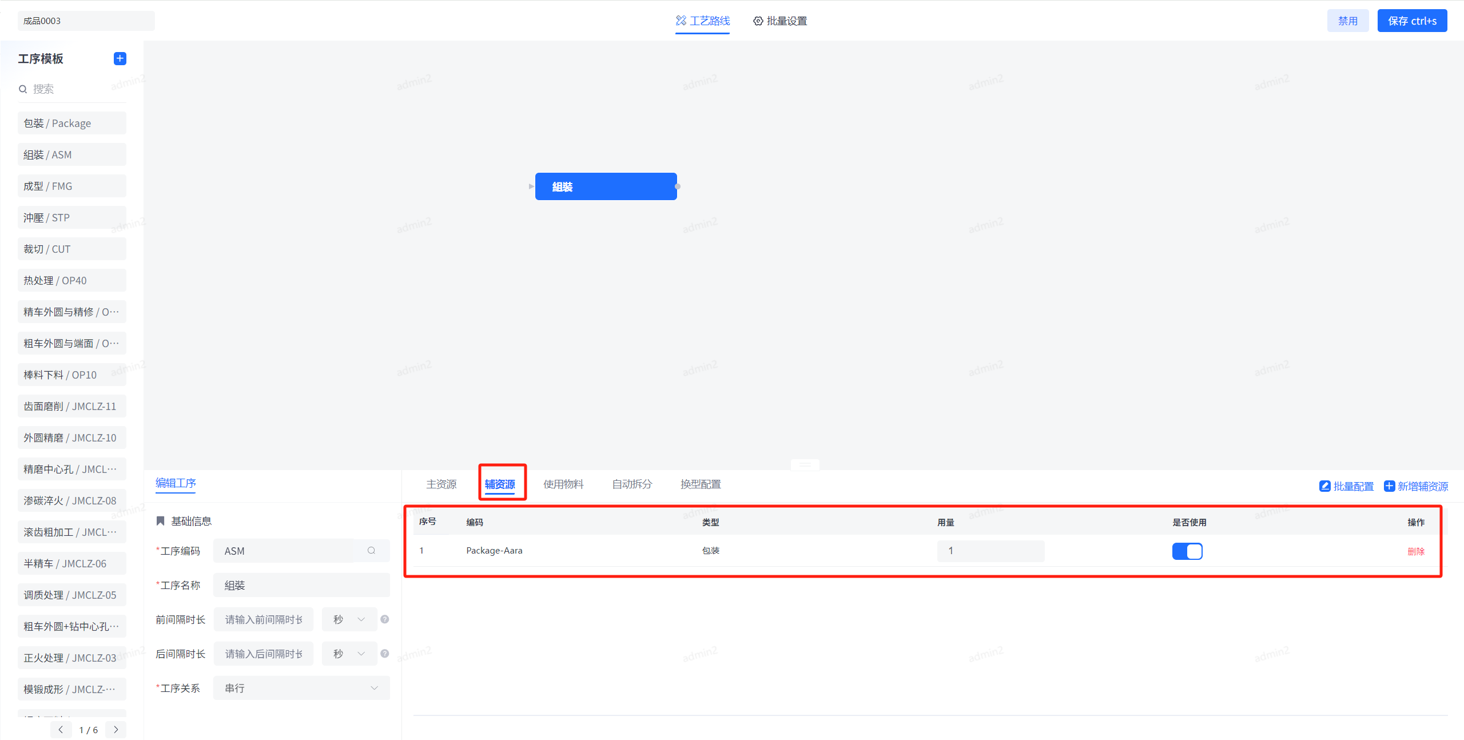Image resolution: width=1464 pixels, height=740 pixels.
Task: Go to previous template page arrow
Action: click(x=61, y=730)
